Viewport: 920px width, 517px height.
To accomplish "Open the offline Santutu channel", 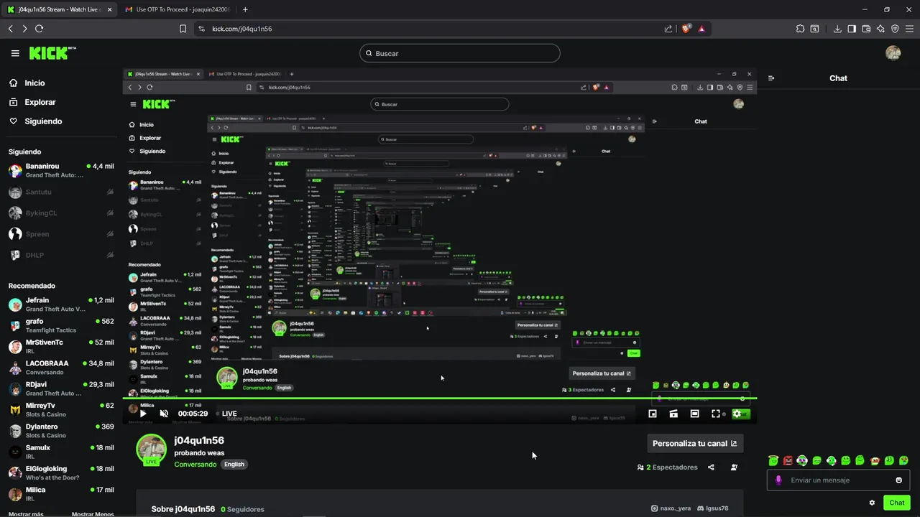I will [61, 192].
